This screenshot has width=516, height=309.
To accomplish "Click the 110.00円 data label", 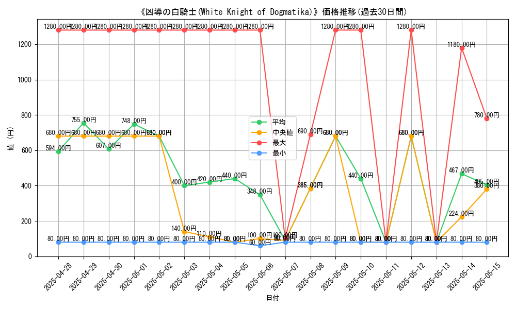I will click(x=209, y=233).
